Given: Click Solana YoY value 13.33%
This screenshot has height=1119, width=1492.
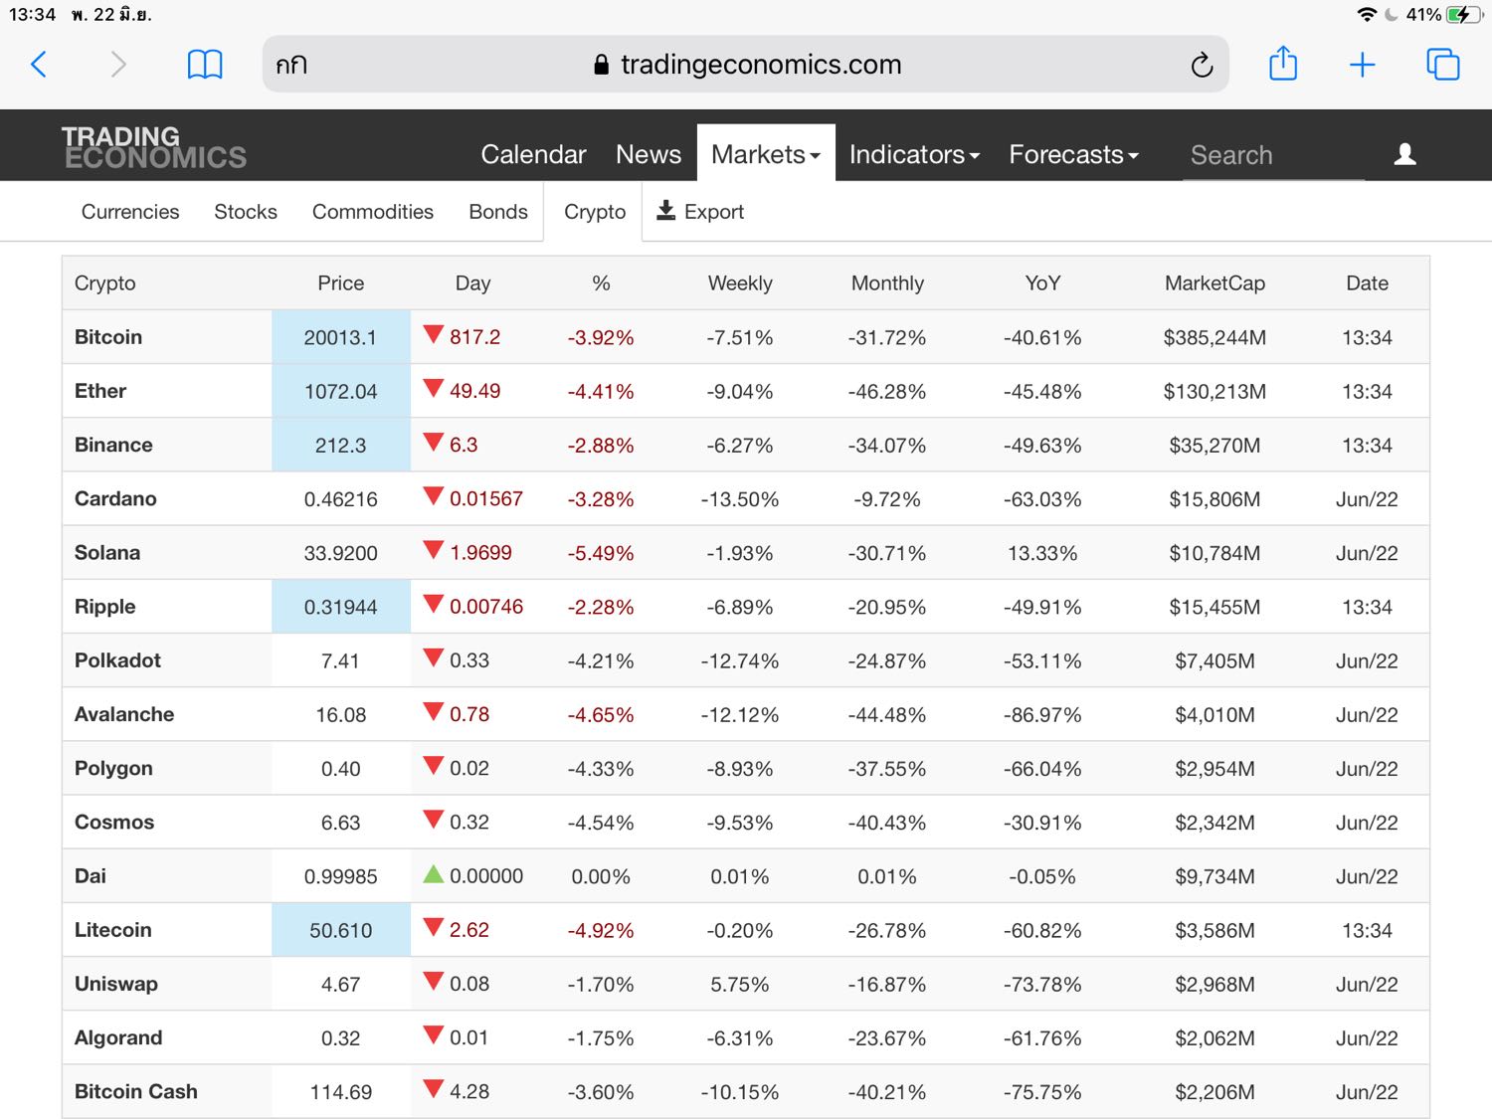Looking at the screenshot, I should (1042, 553).
